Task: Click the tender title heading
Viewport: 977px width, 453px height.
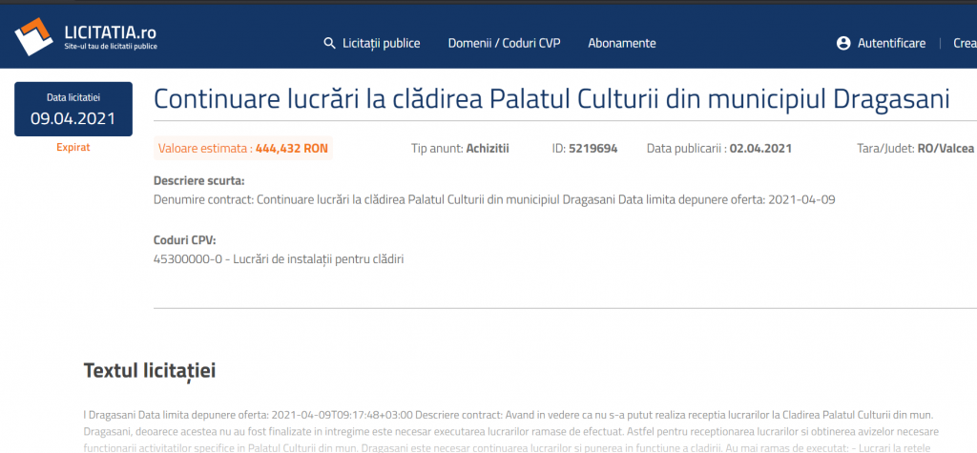Action: click(x=551, y=99)
